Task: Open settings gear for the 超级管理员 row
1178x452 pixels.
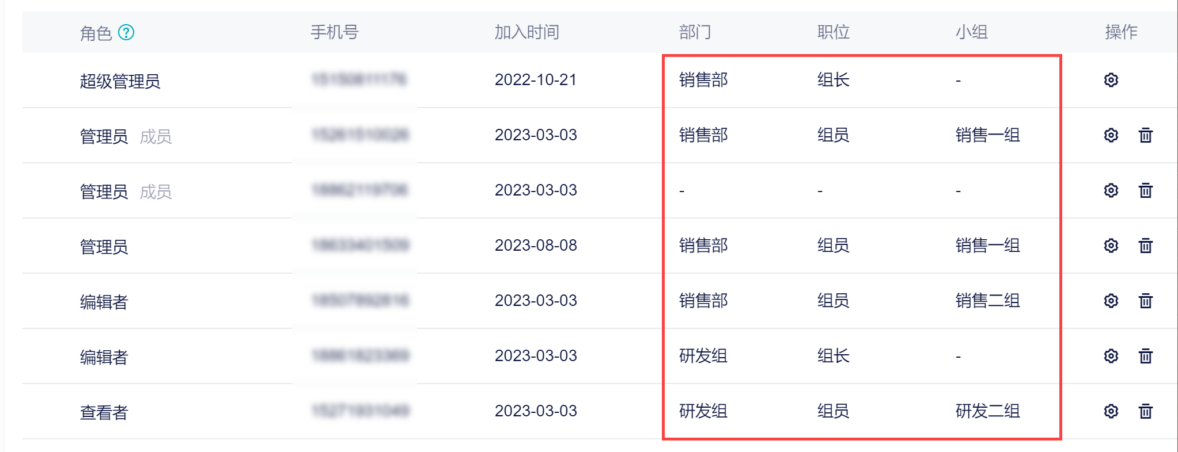Action: tap(1111, 80)
